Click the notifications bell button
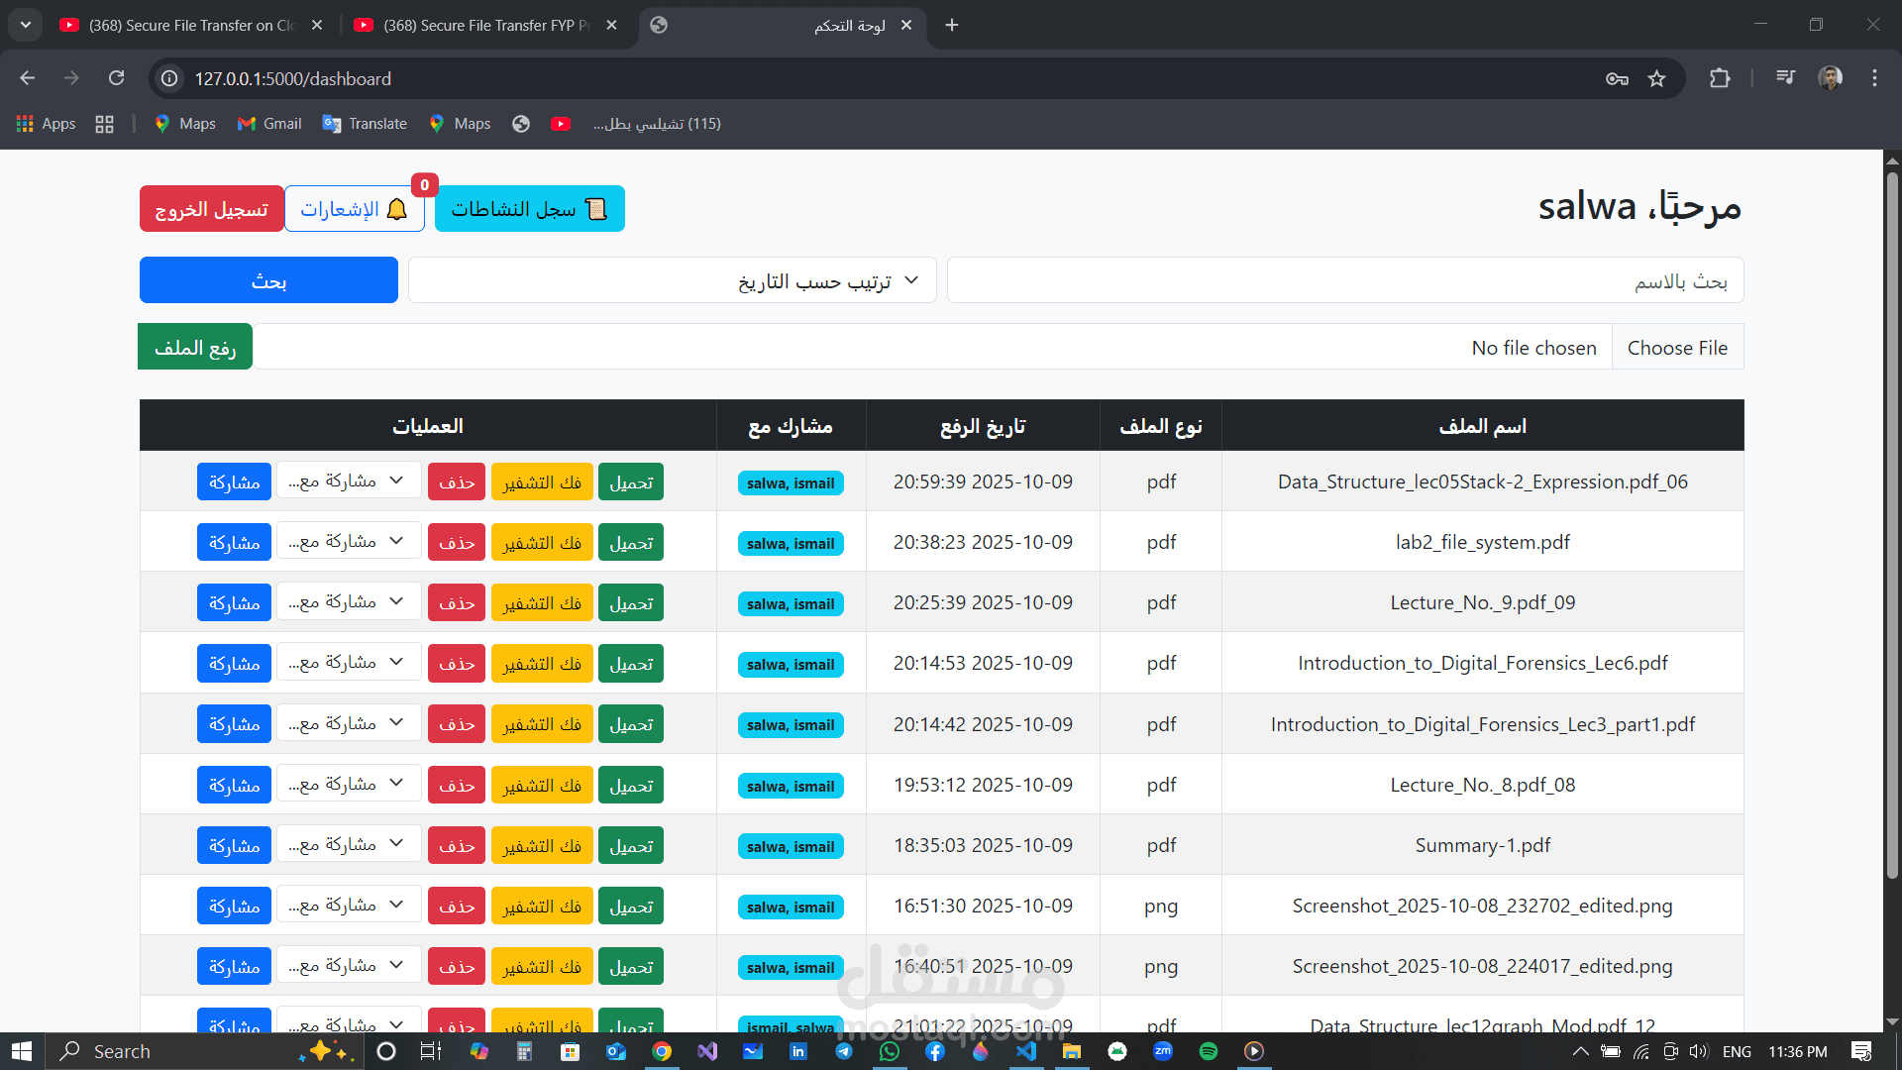Screen dimensions: 1902x1070 354,209
